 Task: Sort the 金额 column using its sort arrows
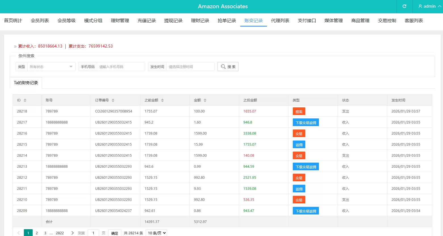[205, 100]
